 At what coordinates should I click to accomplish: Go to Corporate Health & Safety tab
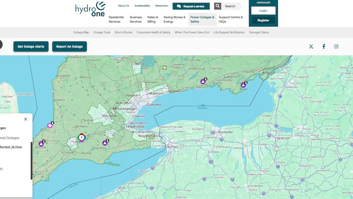pyautogui.click(x=153, y=32)
